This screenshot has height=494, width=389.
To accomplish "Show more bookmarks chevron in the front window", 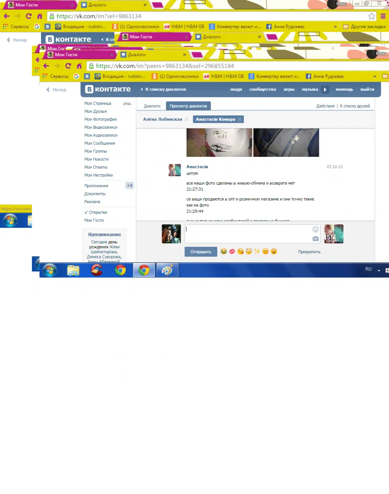I will [374, 76].
